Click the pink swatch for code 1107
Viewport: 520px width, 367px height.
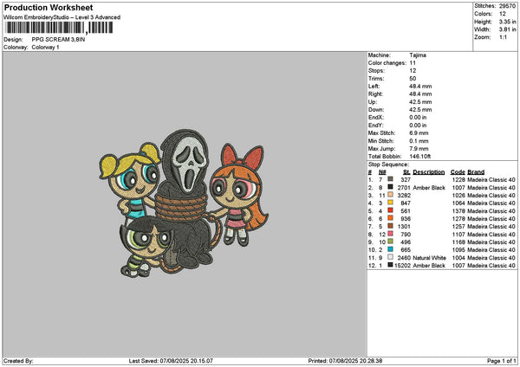[390, 234]
